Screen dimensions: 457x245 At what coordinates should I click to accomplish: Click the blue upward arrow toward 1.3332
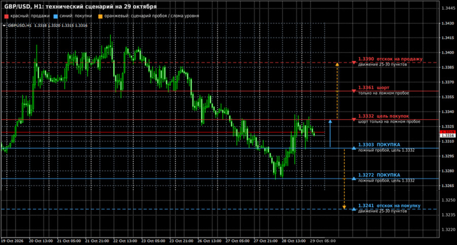click(330, 133)
